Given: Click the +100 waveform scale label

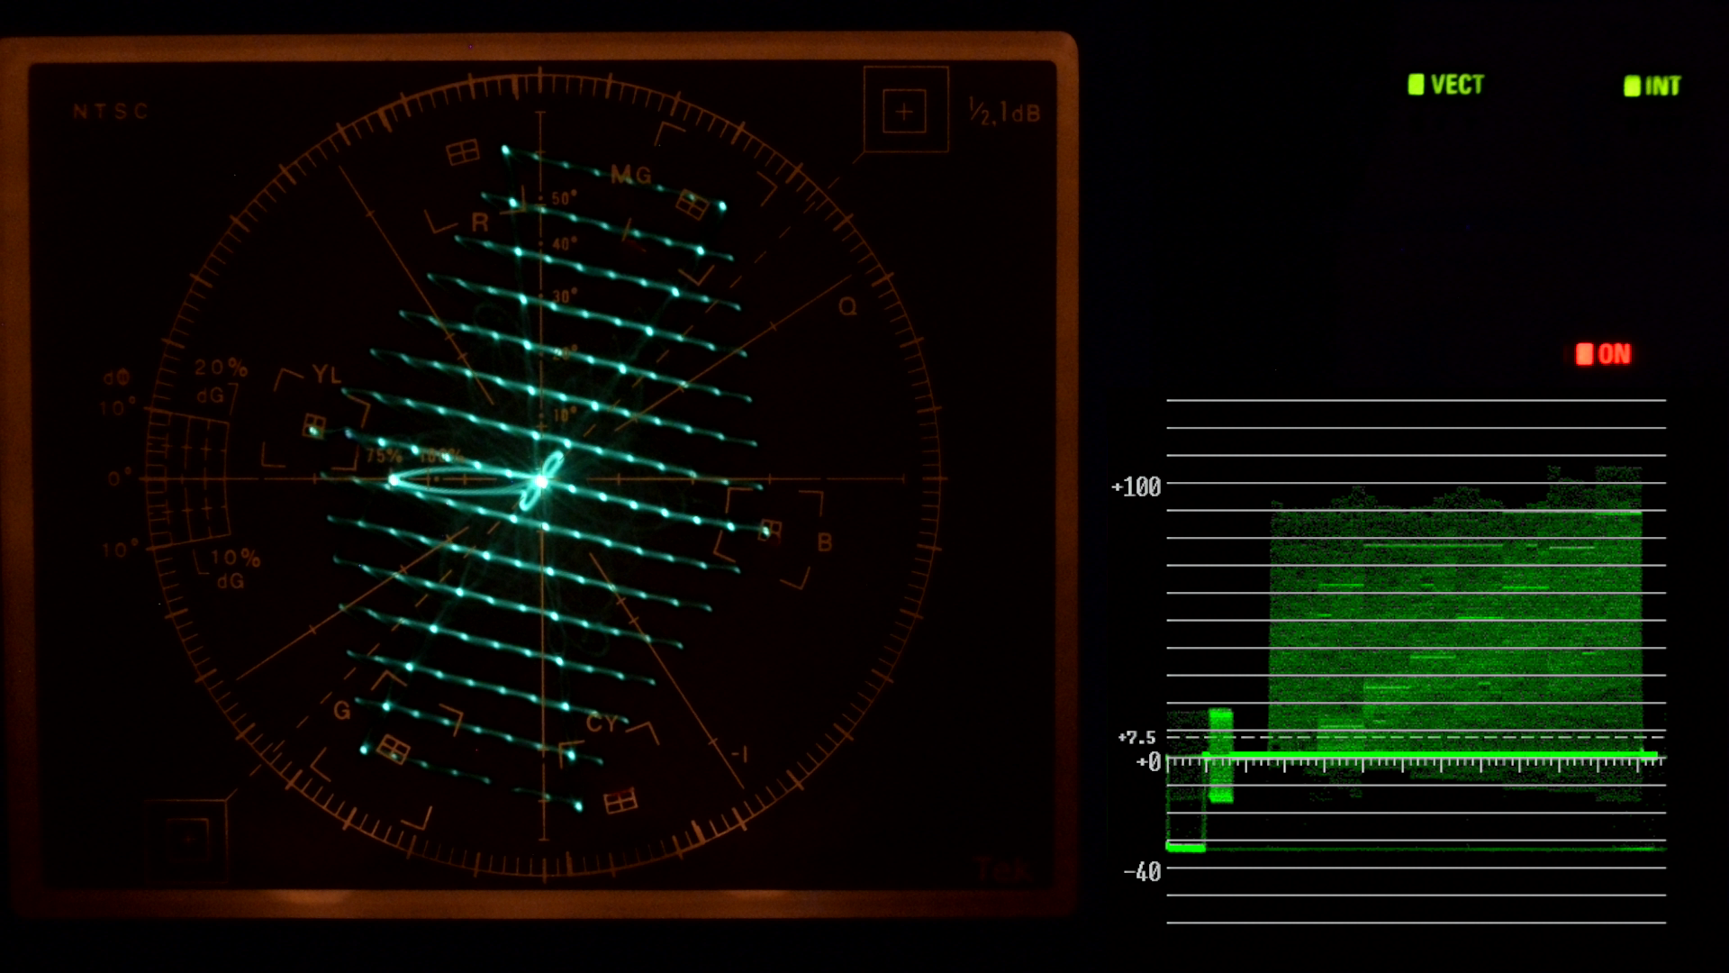Looking at the screenshot, I should point(1136,487).
